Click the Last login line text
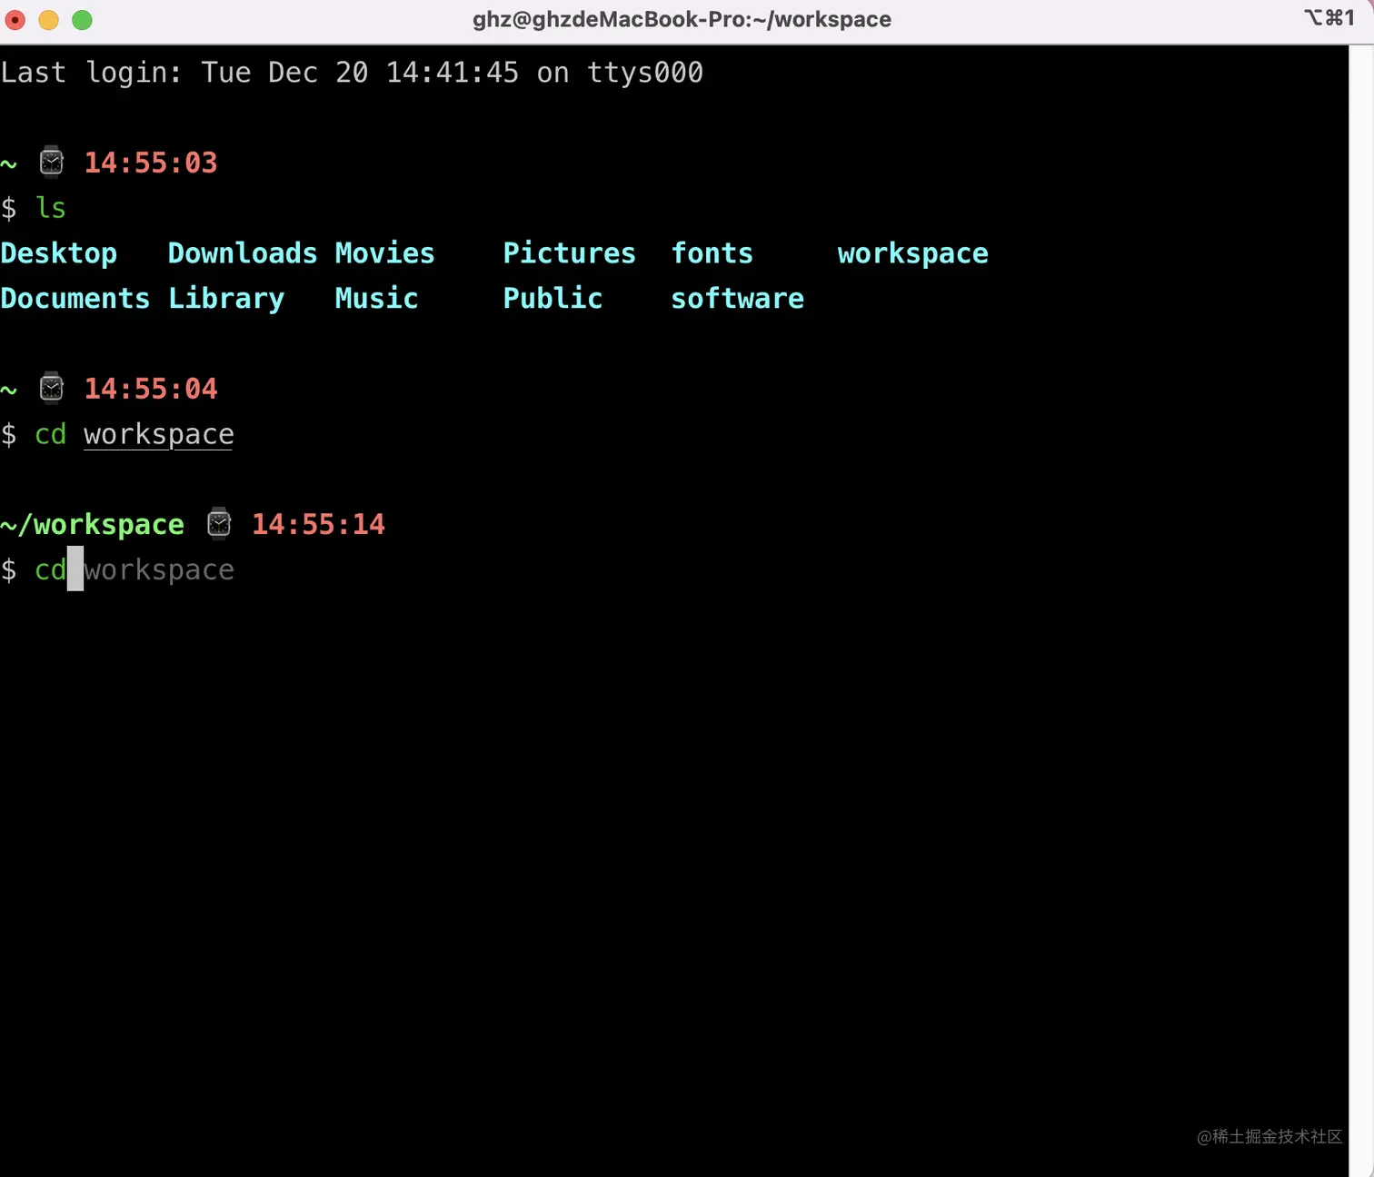This screenshot has width=1374, height=1177. [x=352, y=73]
